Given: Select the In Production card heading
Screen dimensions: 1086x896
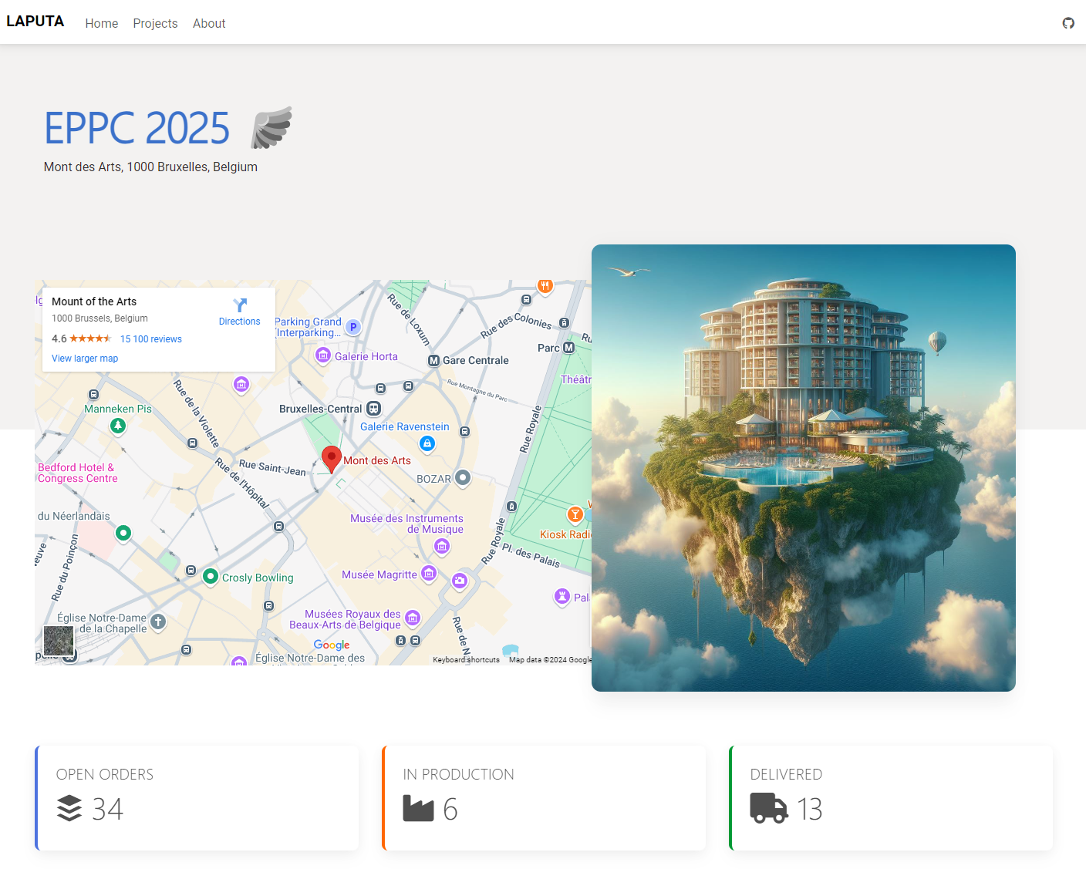Looking at the screenshot, I should click(458, 774).
